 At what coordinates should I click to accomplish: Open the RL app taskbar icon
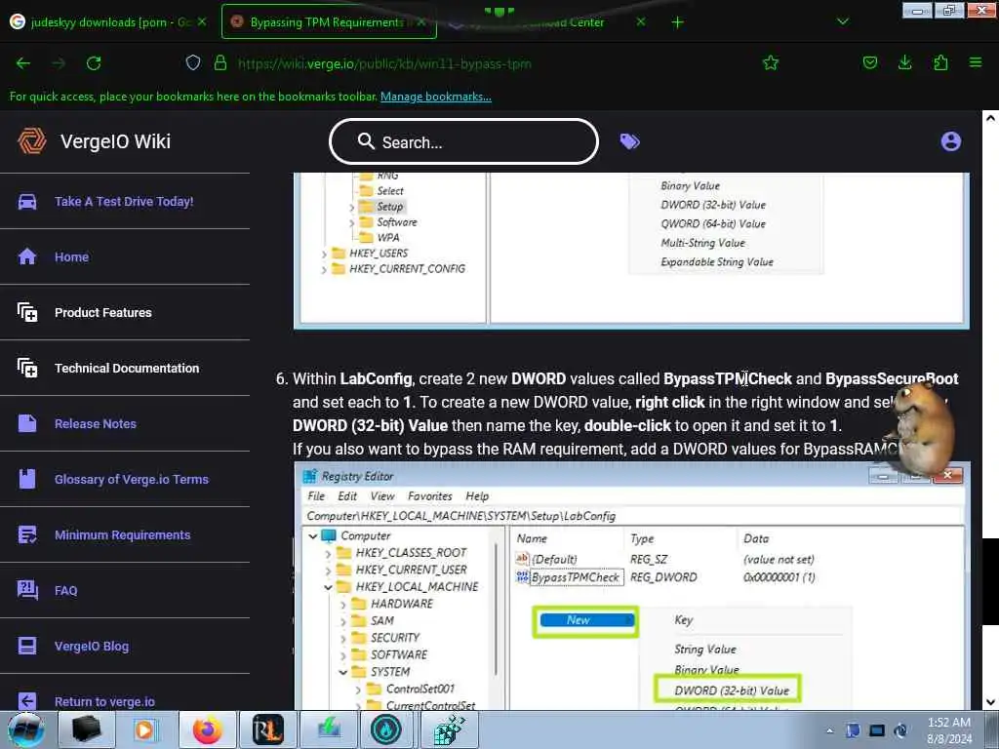267,729
